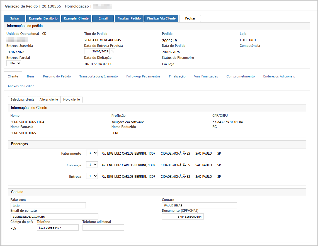Click the Falar com input field
318x246 pixels.
click(48, 205)
